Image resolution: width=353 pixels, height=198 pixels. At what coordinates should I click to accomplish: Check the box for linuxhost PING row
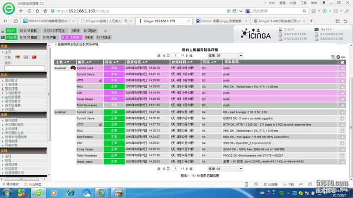coord(342,87)
